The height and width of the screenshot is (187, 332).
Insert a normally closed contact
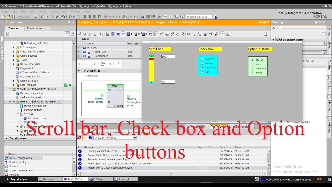(x=88, y=64)
